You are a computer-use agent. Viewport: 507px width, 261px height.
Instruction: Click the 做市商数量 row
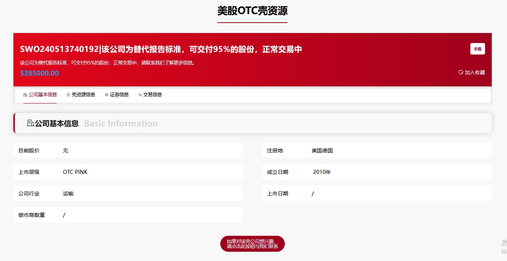128,215
